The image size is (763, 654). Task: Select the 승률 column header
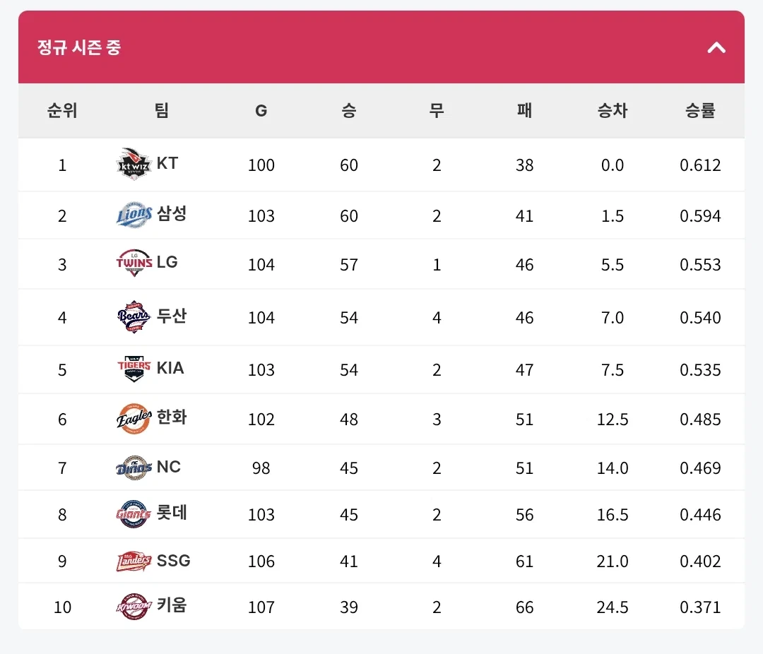coord(699,110)
